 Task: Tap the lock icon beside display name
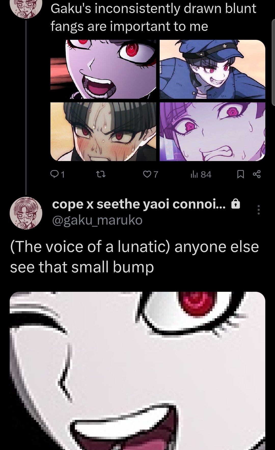(236, 204)
